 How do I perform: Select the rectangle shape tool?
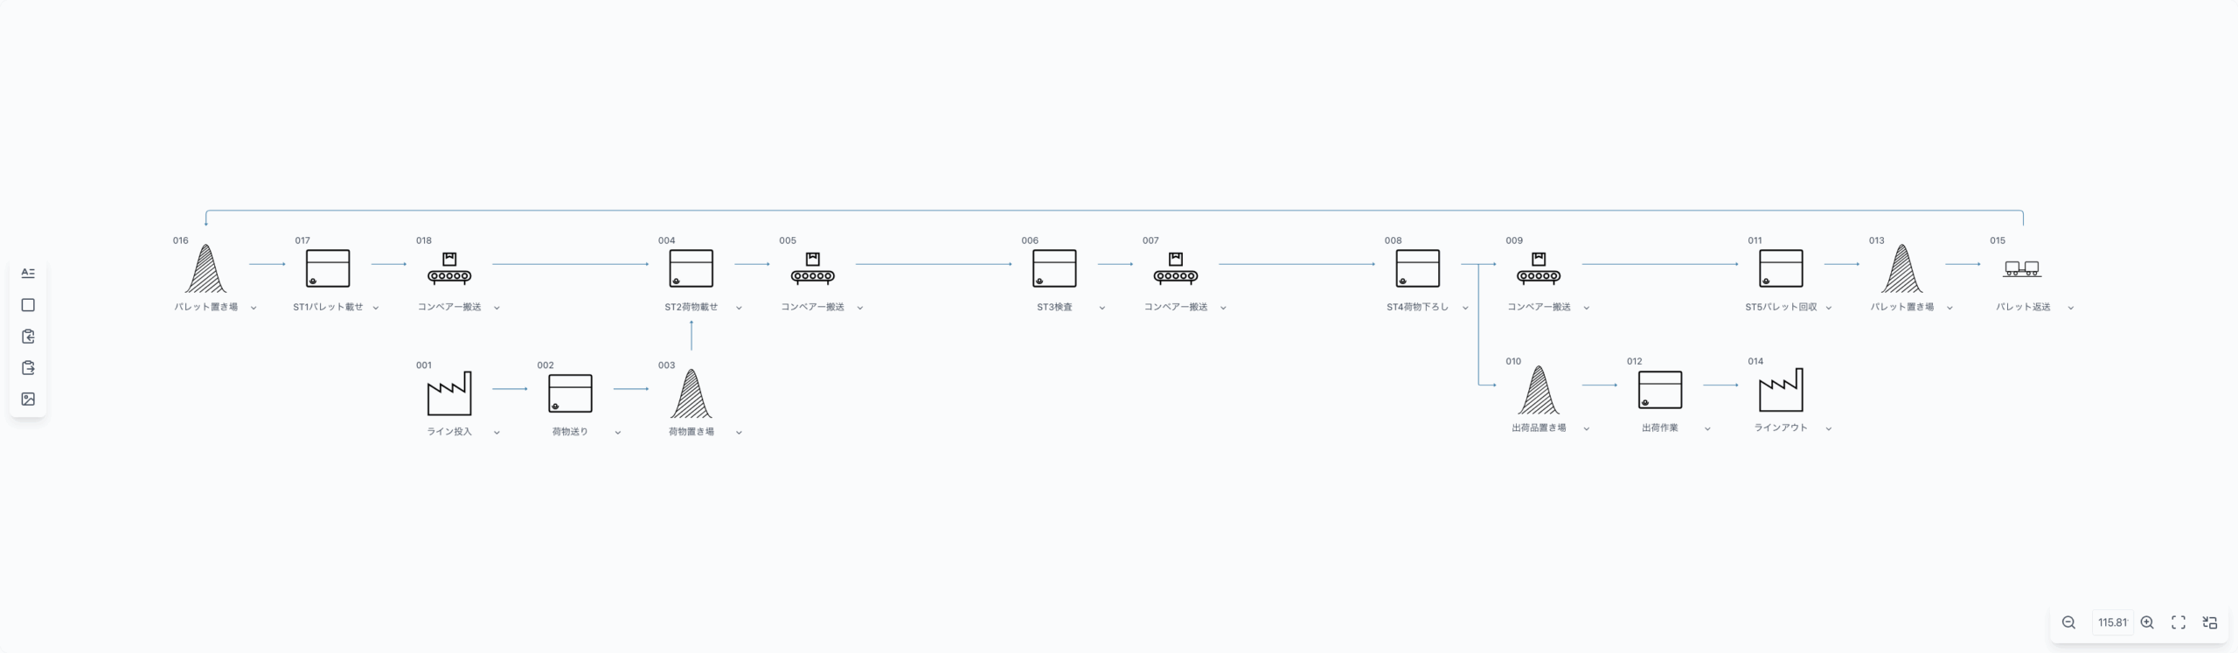tap(28, 305)
